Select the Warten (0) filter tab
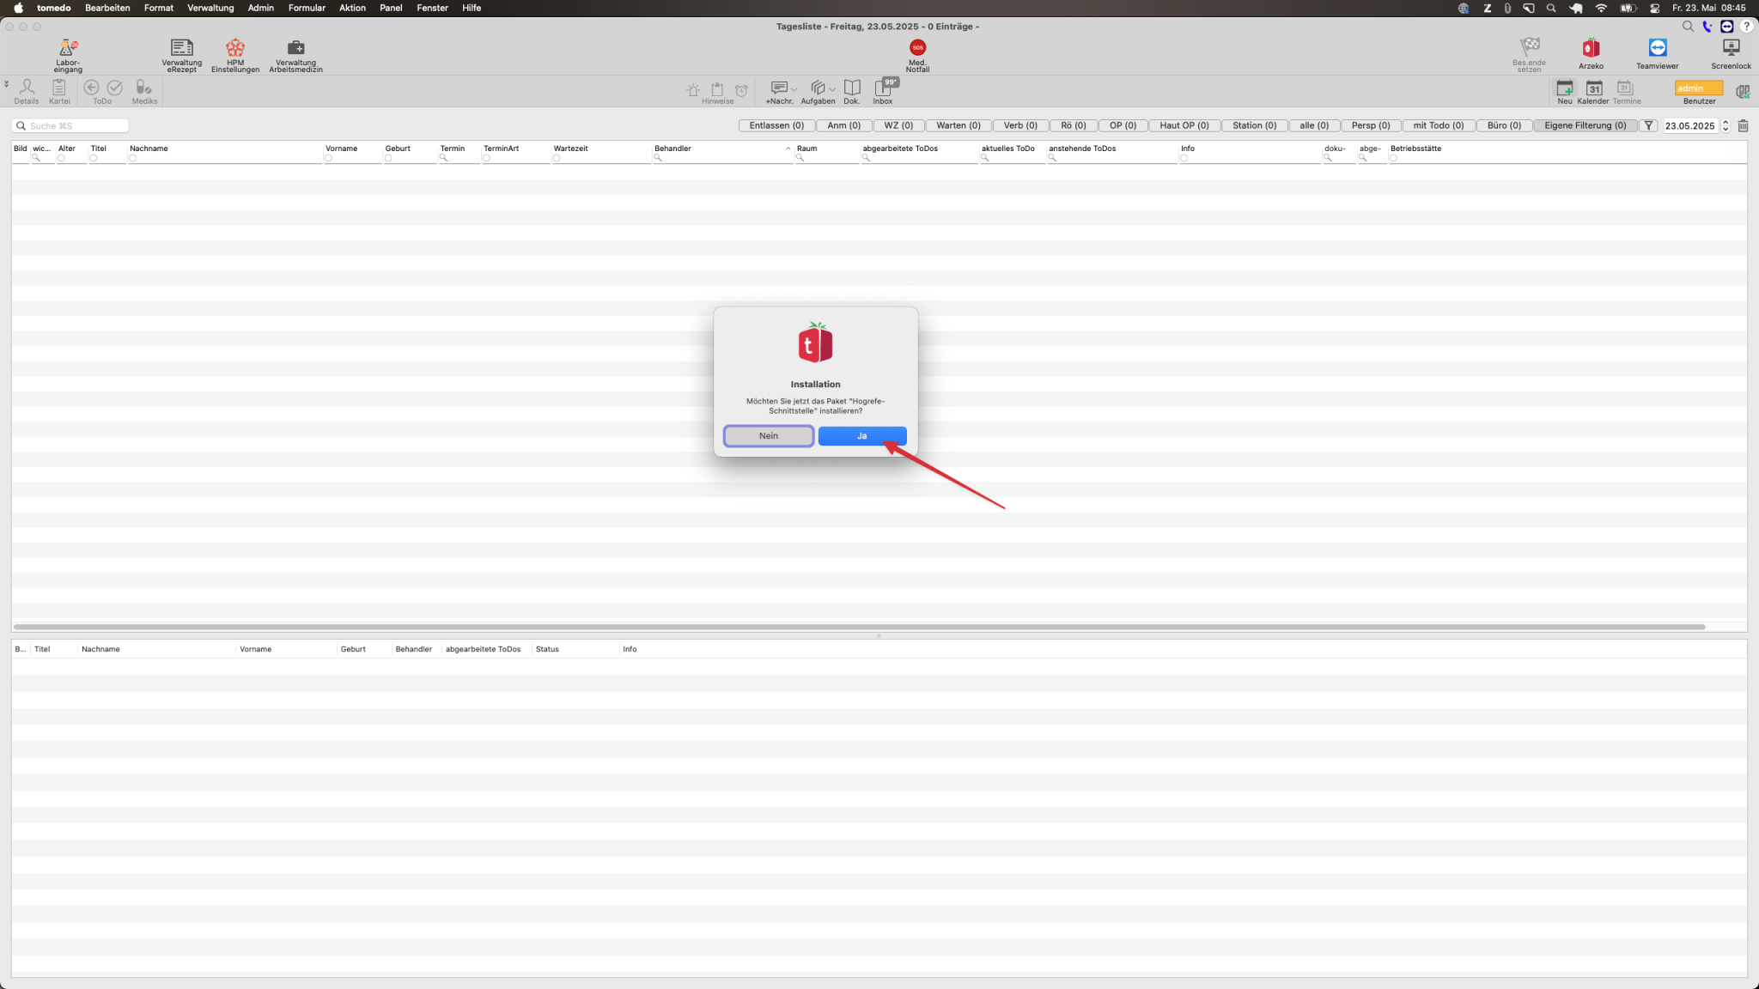The width and height of the screenshot is (1759, 989). tap(958, 125)
